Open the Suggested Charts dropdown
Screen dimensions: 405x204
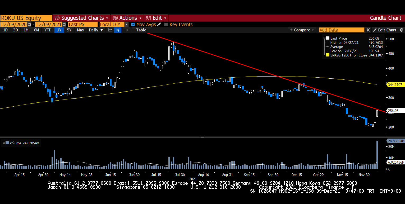[x=81, y=18]
